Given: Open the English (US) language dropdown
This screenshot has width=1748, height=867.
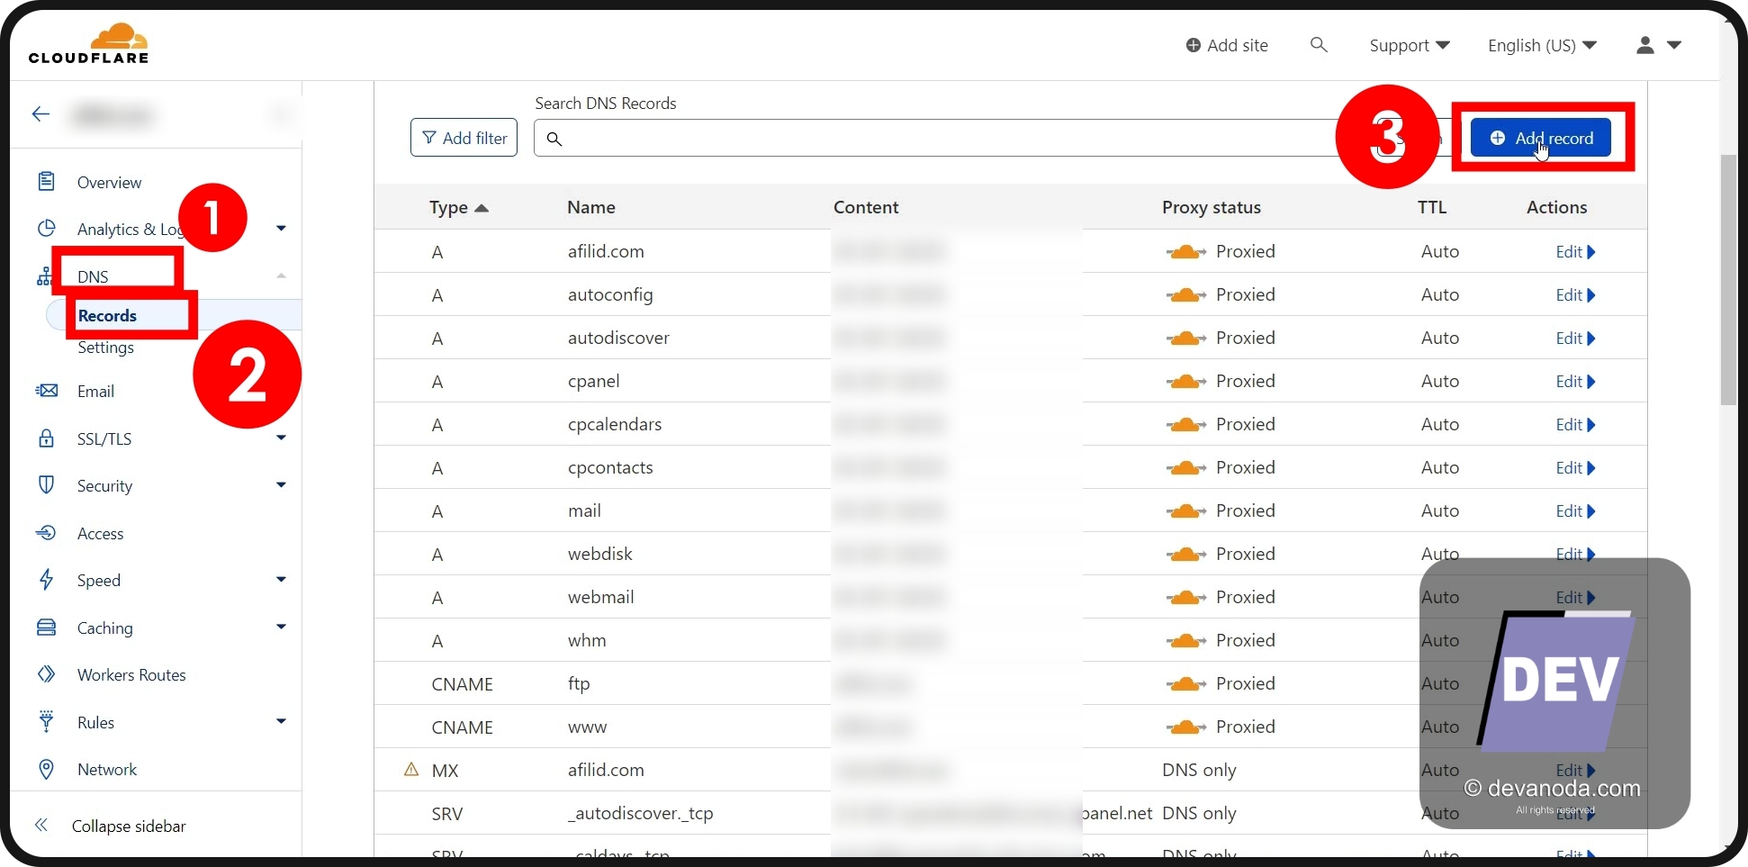Looking at the screenshot, I should point(1542,45).
